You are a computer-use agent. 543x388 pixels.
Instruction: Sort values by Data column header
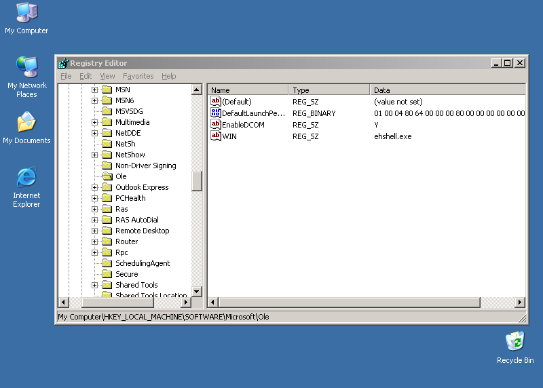pos(447,90)
